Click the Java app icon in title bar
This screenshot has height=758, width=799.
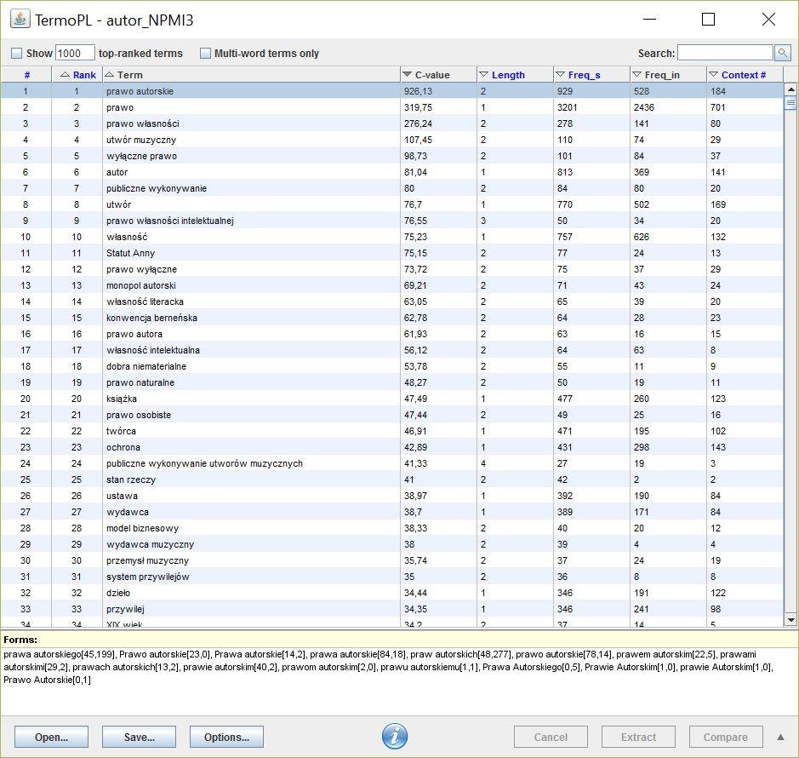[x=20, y=20]
